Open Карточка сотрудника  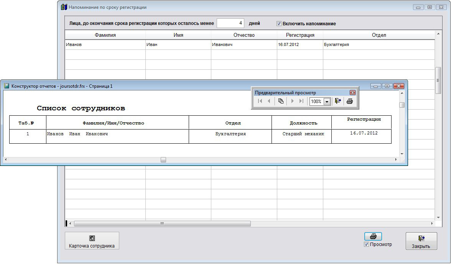pos(92,241)
